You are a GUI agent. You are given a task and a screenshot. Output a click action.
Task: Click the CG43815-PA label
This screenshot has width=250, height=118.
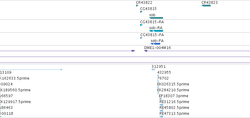[152, 35]
